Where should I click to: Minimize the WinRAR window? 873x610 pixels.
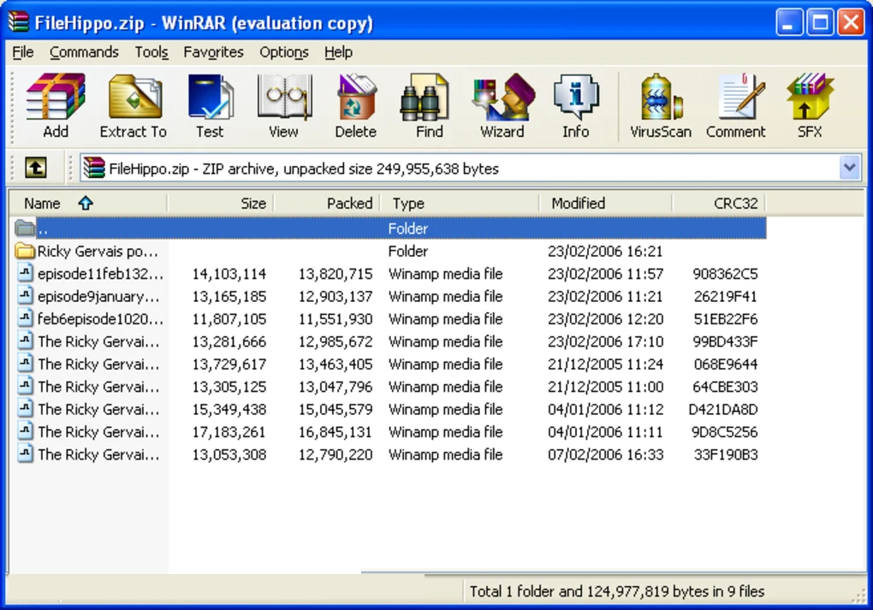788,23
